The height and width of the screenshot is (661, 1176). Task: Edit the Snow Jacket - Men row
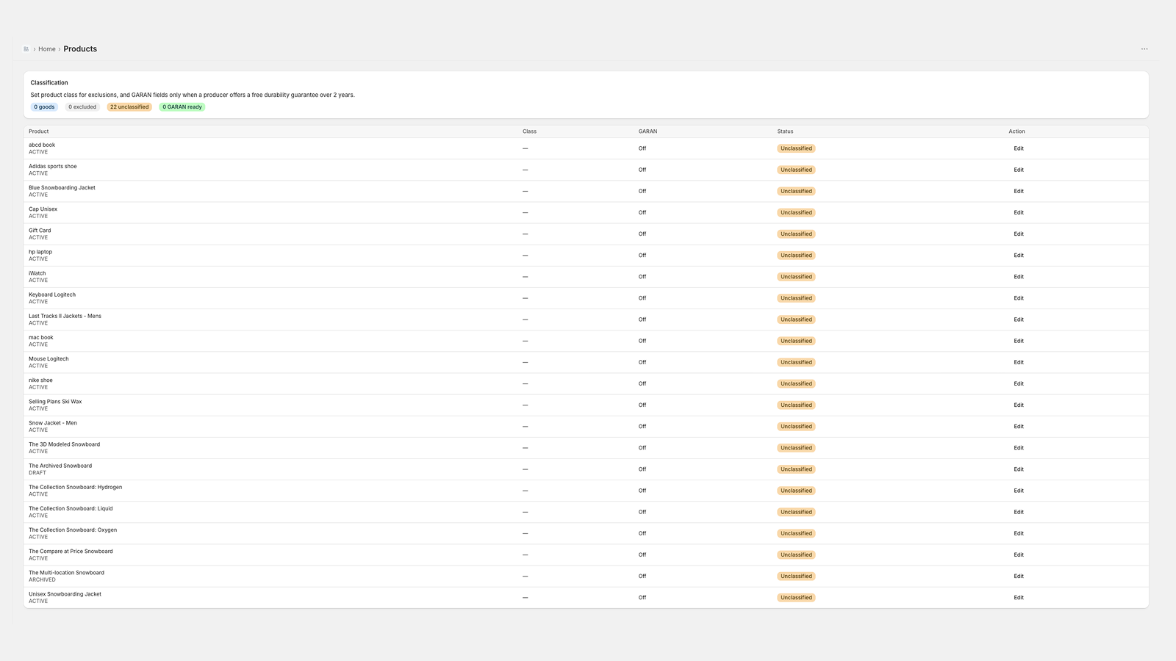1019,426
